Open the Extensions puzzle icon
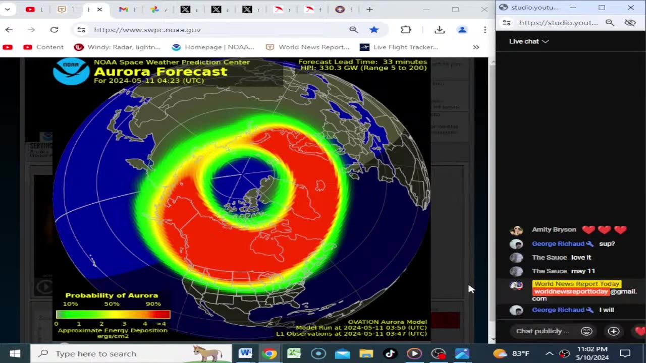 coord(406,30)
